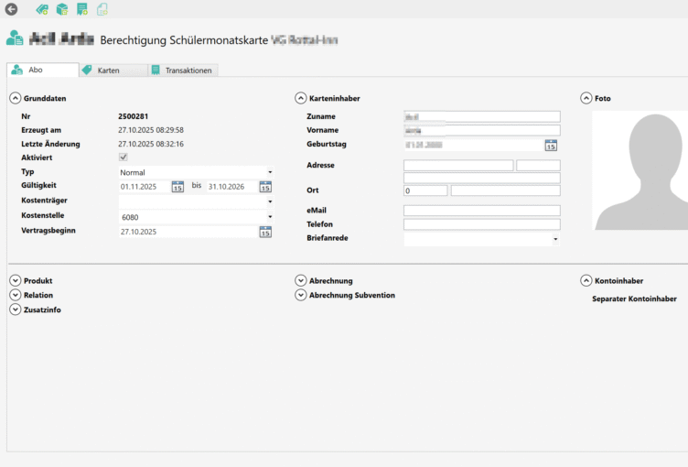Switch to the Transaktionen tab
This screenshot has width=688, height=467.
coord(182,71)
